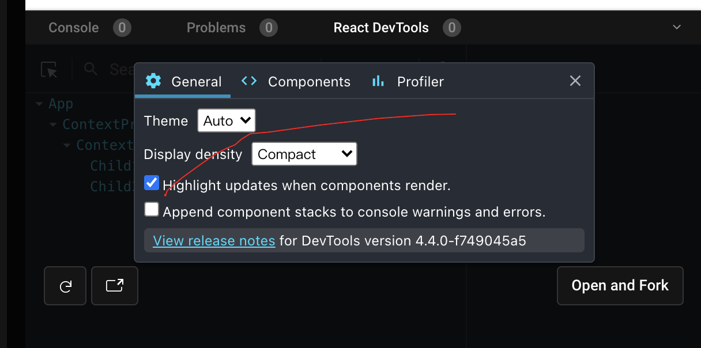Open the Theme dropdown

coord(226,120)
